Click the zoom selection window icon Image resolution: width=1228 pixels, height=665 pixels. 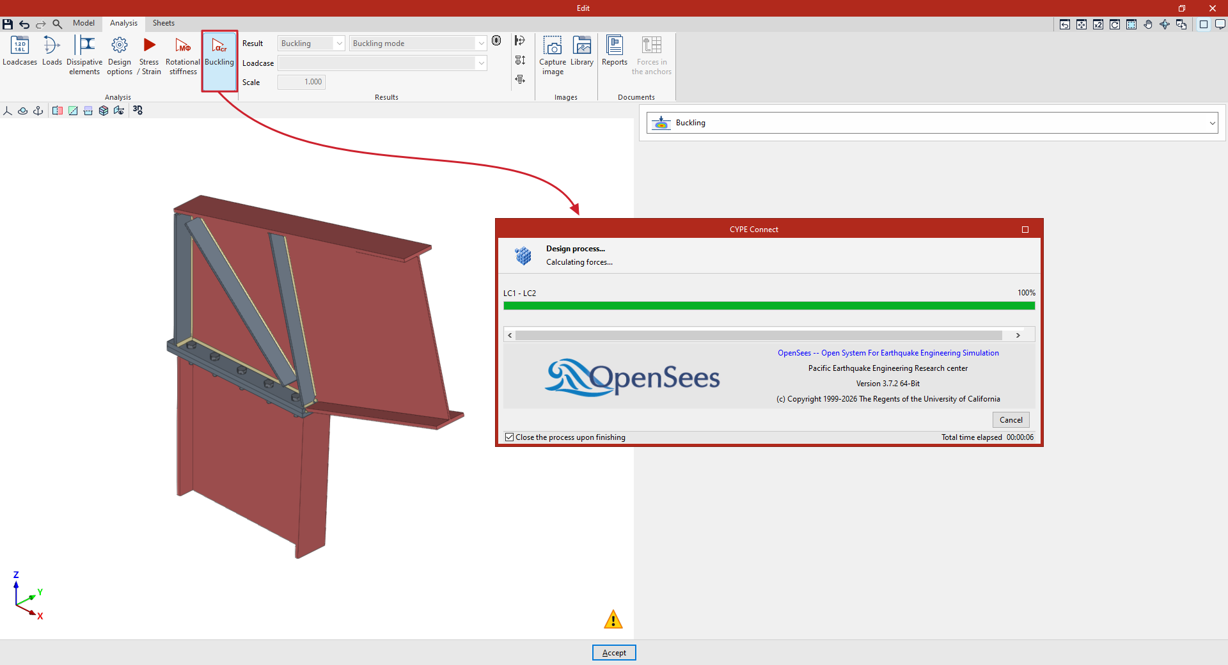1131,24
